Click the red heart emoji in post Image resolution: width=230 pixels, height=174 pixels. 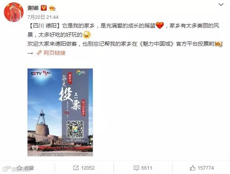pos(160,26)
